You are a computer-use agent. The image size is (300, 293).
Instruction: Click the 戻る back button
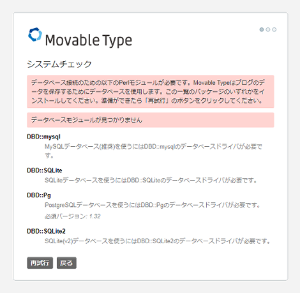pyautogui.click(x=66, y=263)
